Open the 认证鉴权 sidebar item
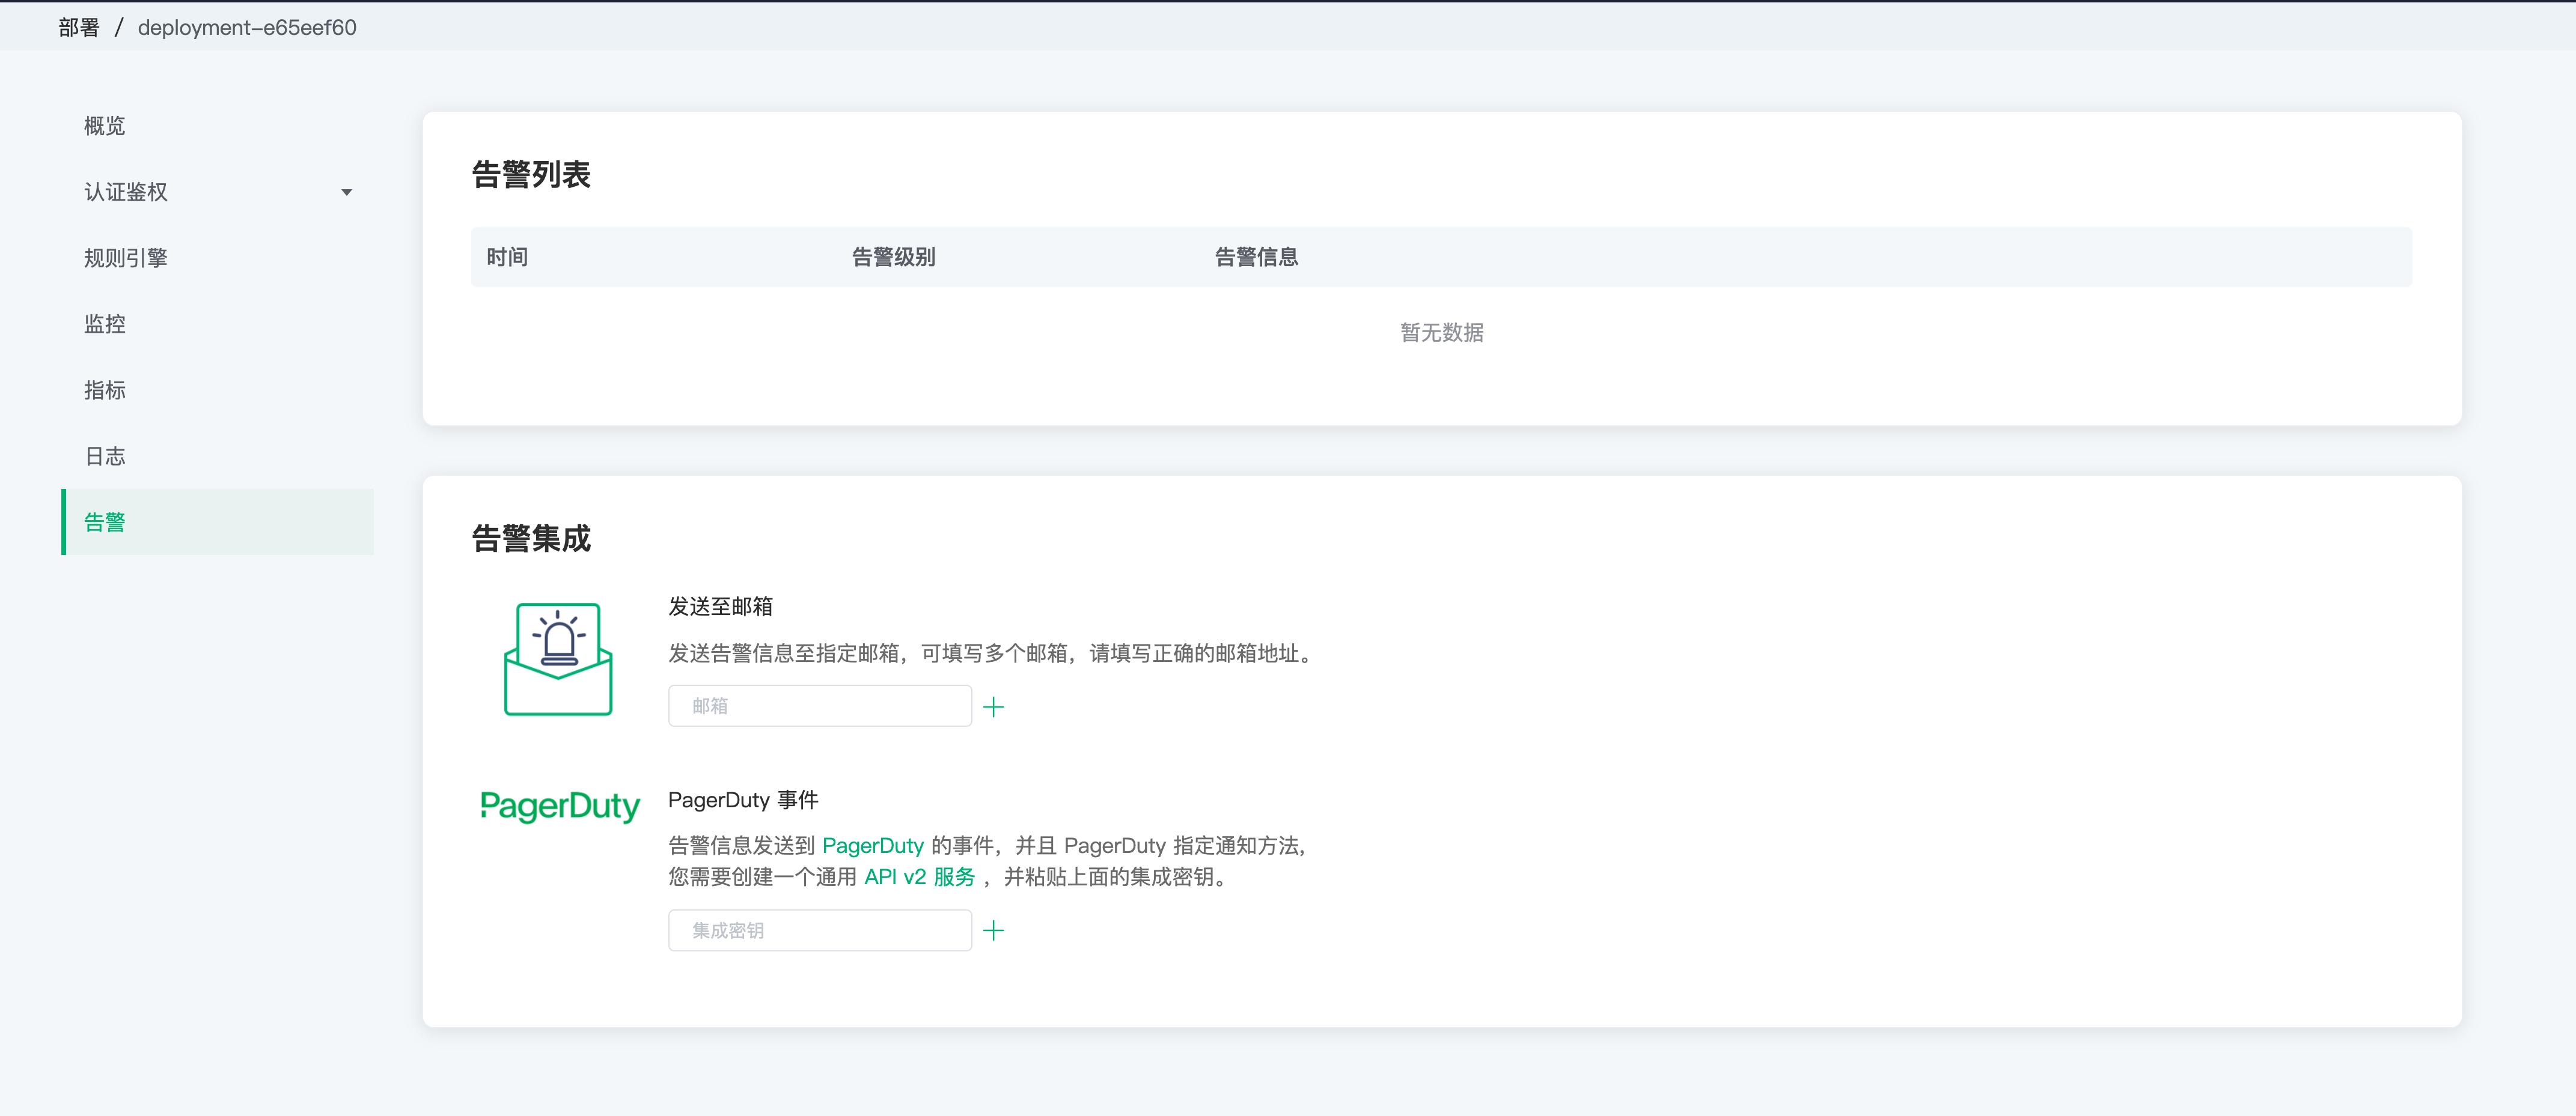Screen dimensions: 2576x1116 [x=126, y=192]
